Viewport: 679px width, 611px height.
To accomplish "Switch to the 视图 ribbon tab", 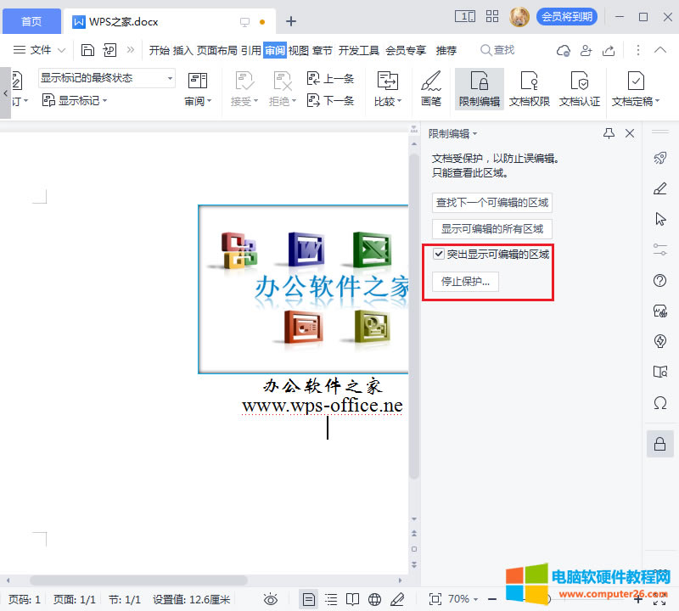I will click(x=298, y=50).
